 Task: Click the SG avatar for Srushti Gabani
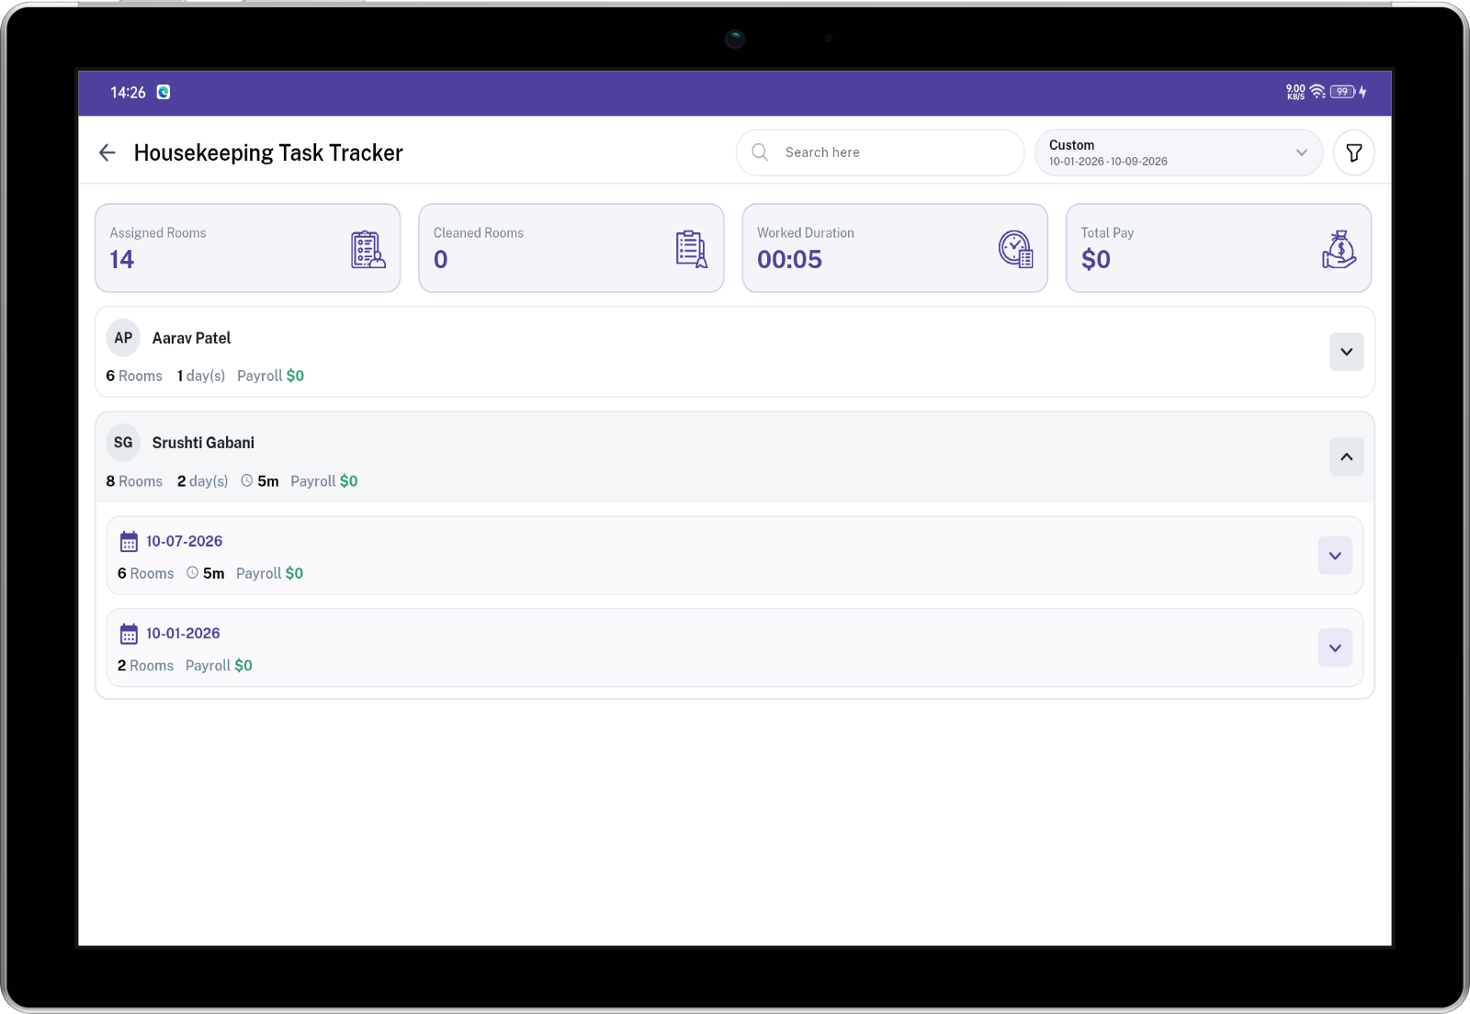point(123,443)
